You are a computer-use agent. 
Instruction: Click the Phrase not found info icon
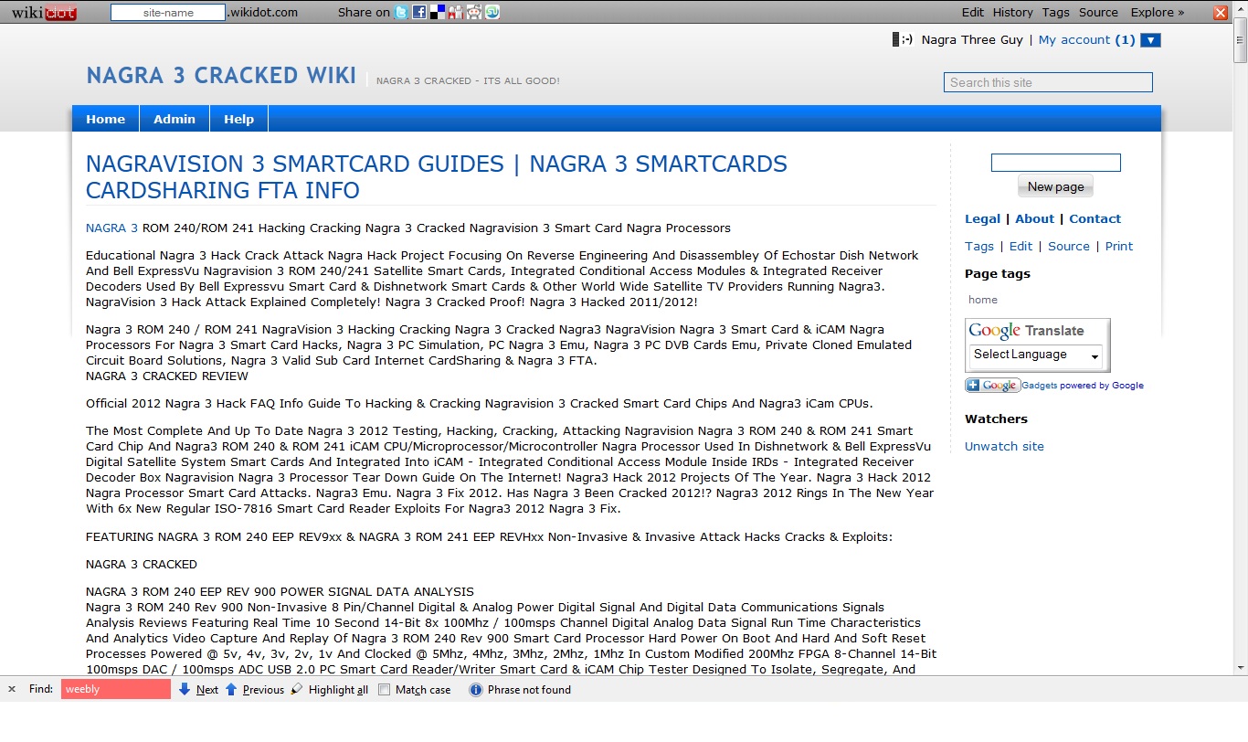(475, 690)
